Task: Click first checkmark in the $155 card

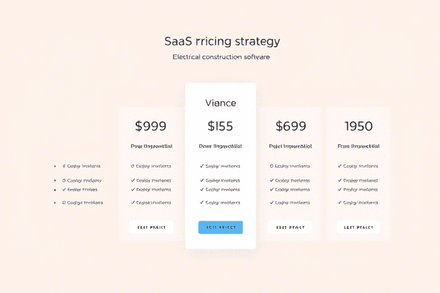Action: [x=202, y=166]
